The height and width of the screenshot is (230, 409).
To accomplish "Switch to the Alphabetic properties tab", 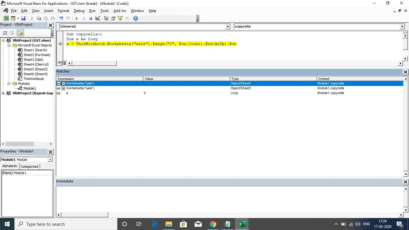I will 10,166.
